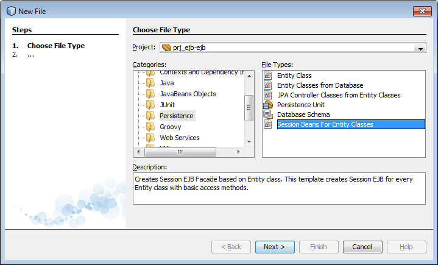Close the New File dialog

click(x=422, y=11)
